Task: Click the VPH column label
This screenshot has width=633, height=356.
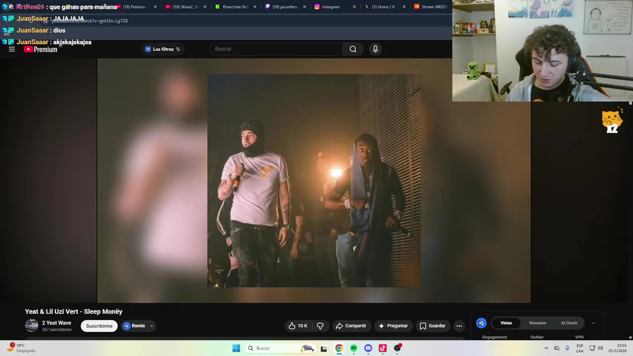Action: click(579, 337)
